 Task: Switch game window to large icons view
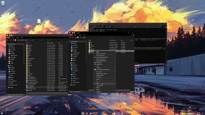[x=133, y=92]
